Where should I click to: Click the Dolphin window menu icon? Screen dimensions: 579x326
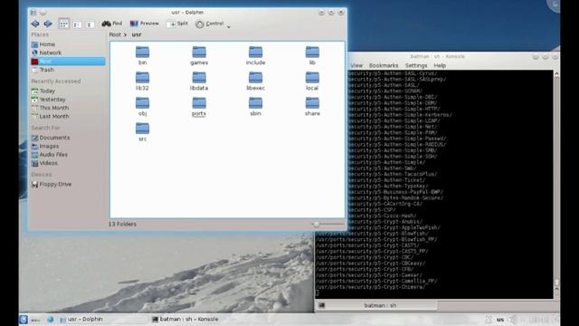33,13
